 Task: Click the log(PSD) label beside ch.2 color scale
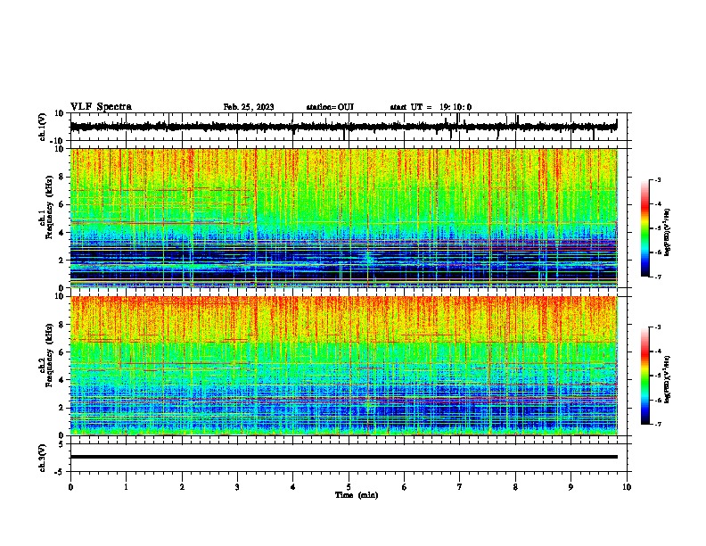click(668, 379)
